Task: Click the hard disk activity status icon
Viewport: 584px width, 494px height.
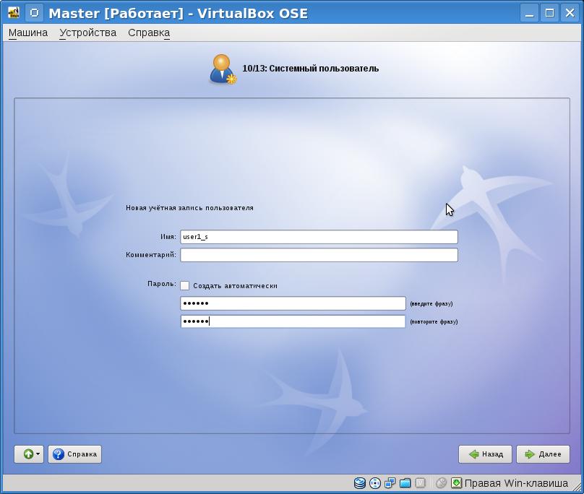Action: (360, 483)
